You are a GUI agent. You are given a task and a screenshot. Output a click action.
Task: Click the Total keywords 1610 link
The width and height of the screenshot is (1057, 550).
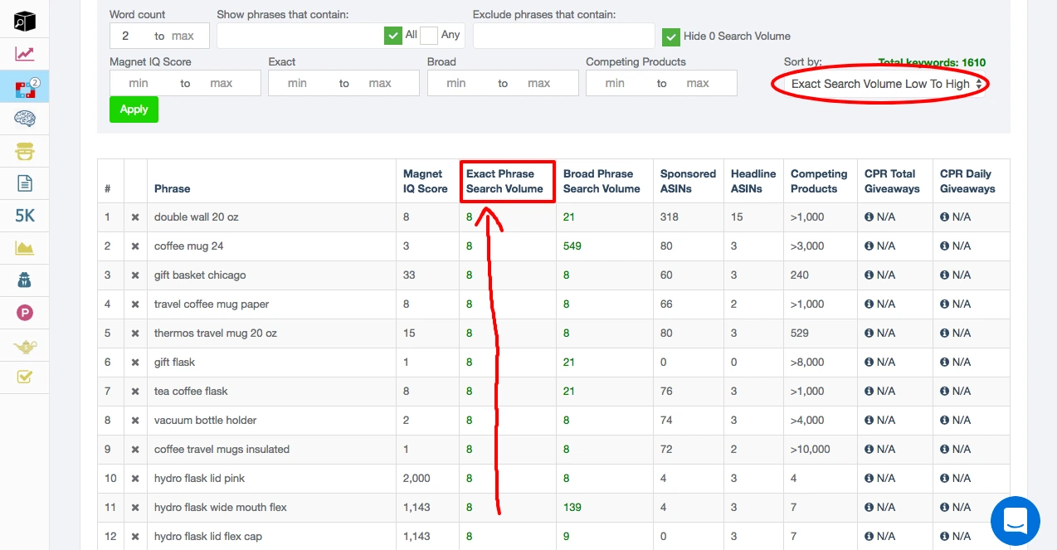[929, 62]
